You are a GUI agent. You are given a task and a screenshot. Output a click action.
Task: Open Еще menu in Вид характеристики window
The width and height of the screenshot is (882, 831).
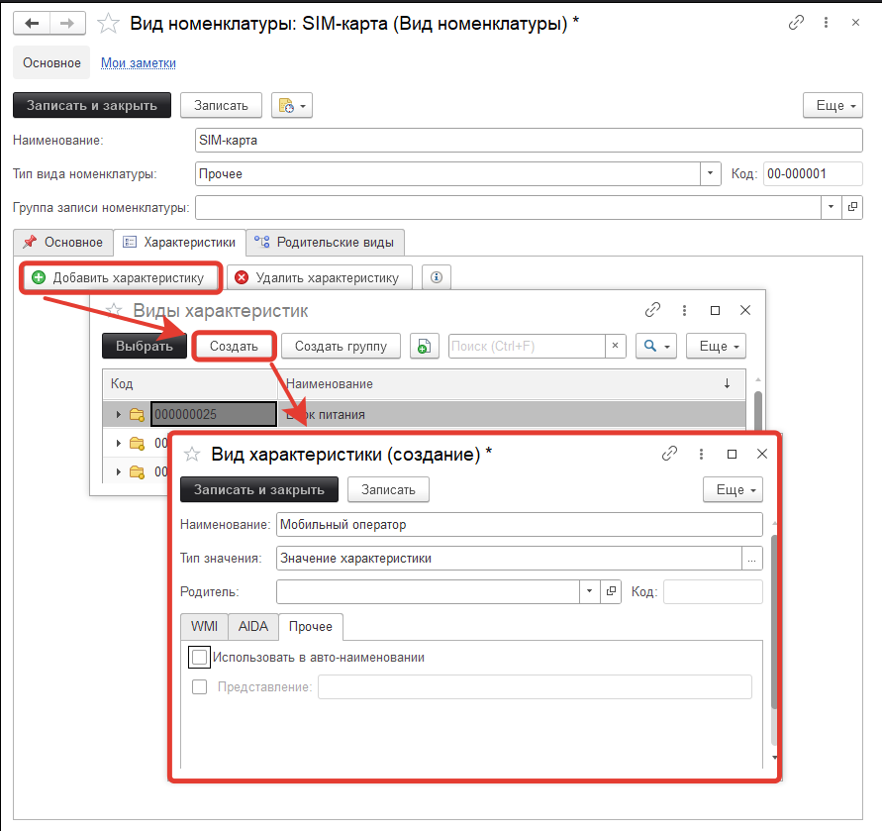pos(733,489)
